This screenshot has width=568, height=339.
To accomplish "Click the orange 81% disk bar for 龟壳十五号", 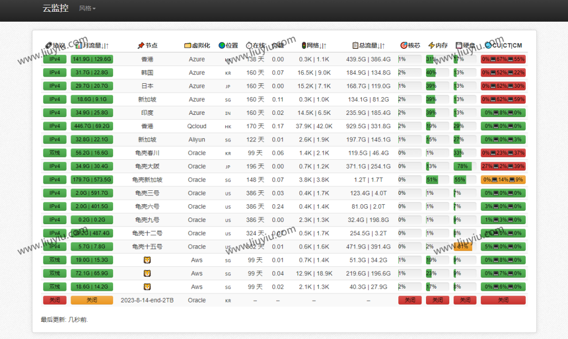I will point(463,247).
